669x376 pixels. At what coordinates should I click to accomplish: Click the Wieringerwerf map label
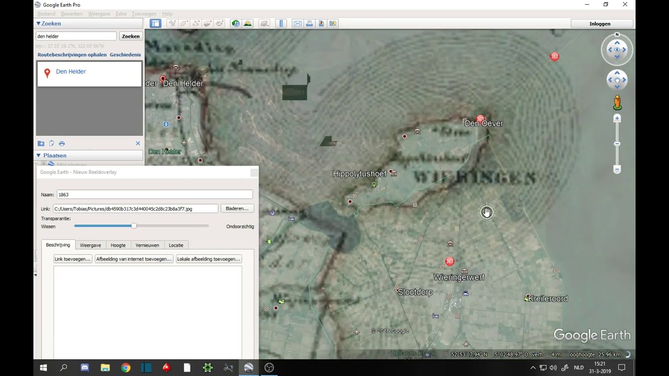pyautogui.click(x=459, y=277)
